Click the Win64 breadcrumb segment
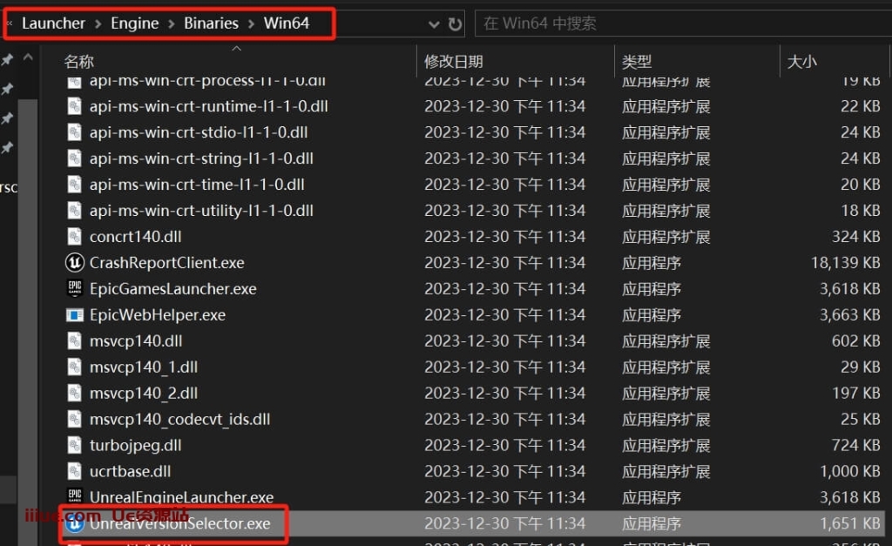This screenshot has height=546, width=892. (286, 24)
